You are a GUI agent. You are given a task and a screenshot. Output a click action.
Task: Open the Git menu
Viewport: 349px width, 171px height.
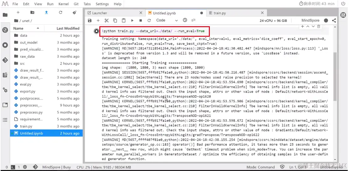tap(76, 4)
